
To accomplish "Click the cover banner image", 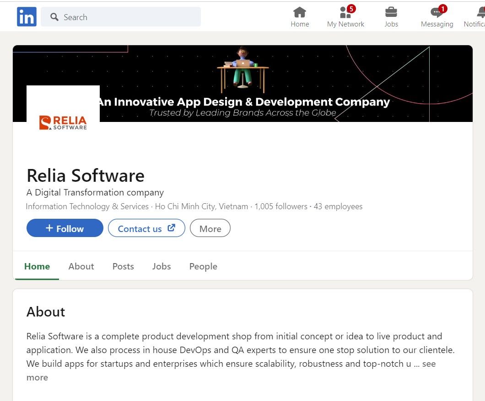I will click(242, 83).
